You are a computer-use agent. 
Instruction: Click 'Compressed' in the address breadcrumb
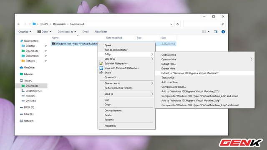(x=77, y=24)
